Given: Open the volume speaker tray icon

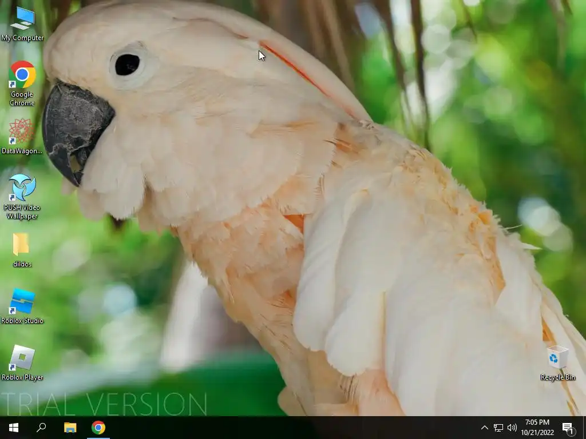Looking at the screenshot, I should pyautogui.click(x=512, y=428).
